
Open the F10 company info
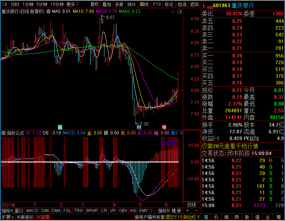coord(157,4)
